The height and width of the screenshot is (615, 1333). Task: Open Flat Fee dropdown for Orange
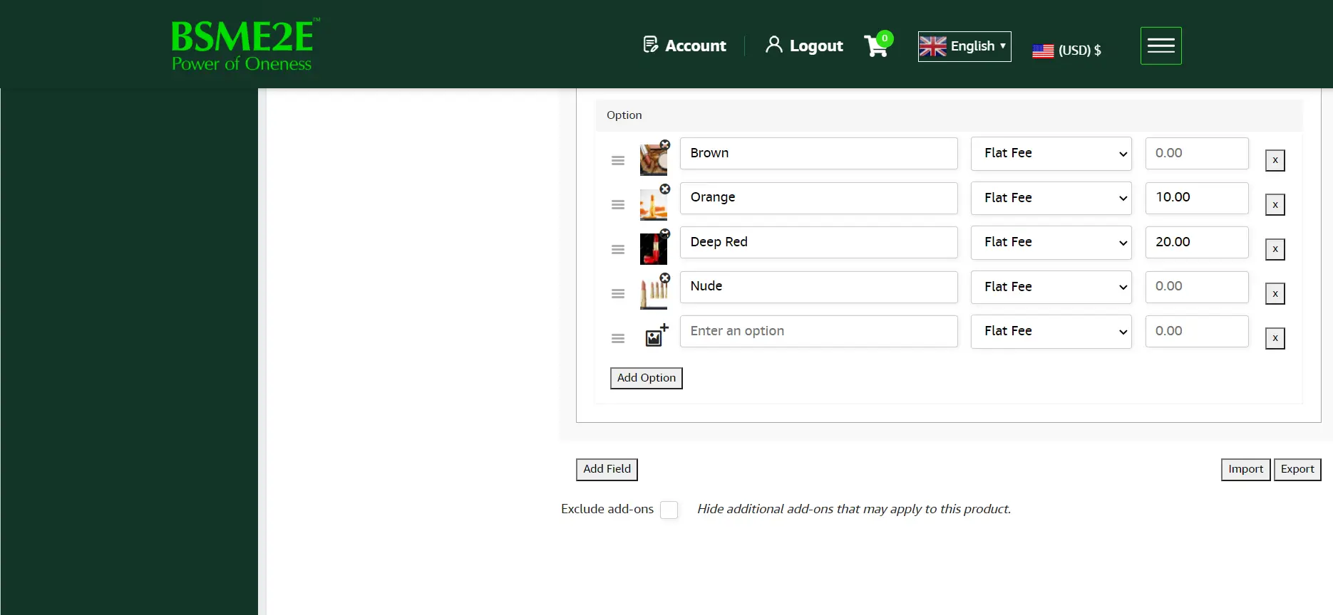pyautogui.click(x=1051, y=198)
